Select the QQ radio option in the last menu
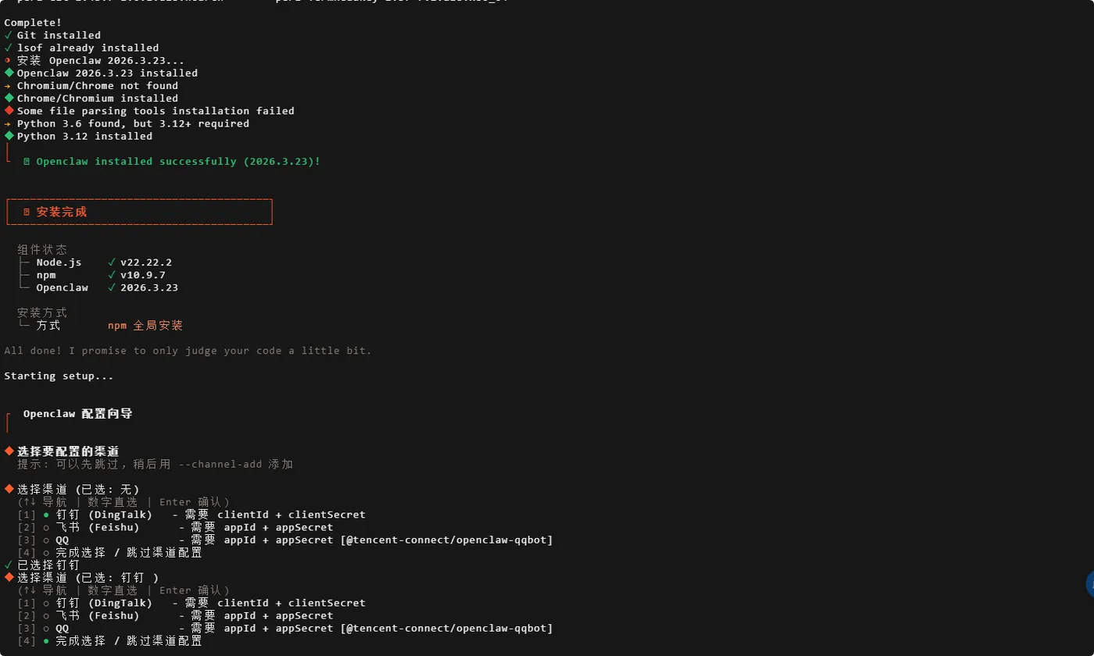Screen dimensions: 1094x656 click(46, 628)
